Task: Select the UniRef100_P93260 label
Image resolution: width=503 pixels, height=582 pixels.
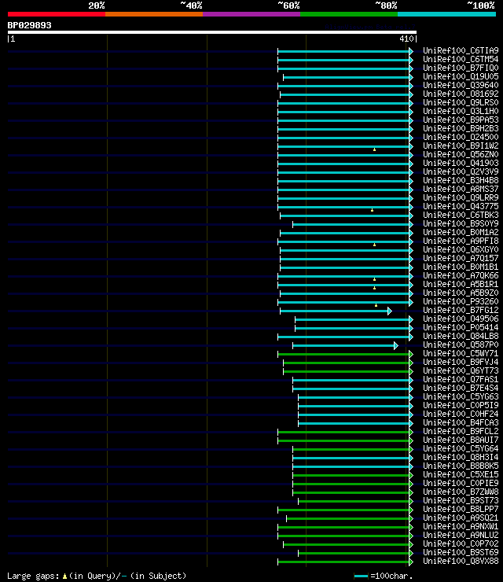Action: click(461, 302)
